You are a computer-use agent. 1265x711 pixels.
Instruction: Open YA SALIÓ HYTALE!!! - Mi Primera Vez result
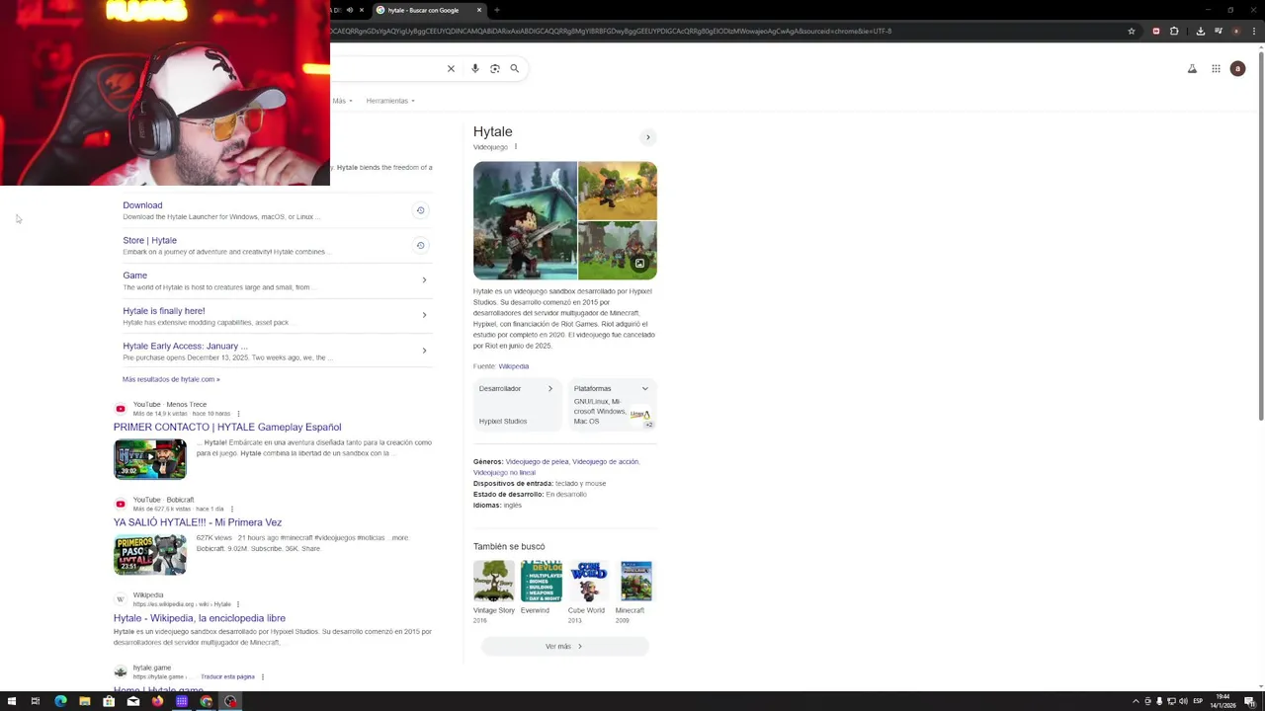click(198, 522)
